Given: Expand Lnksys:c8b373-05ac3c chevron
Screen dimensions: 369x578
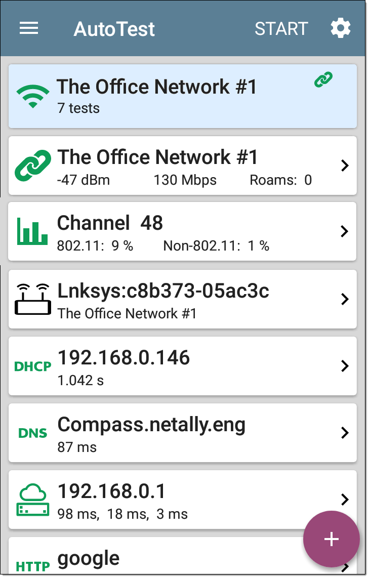Looking at the screenshot, I should coord(345,299).
